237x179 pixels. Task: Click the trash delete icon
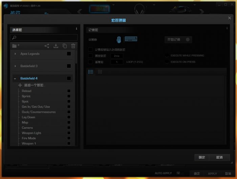73,46
